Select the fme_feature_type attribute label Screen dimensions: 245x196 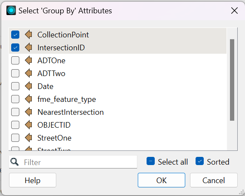tap(67, 99)
